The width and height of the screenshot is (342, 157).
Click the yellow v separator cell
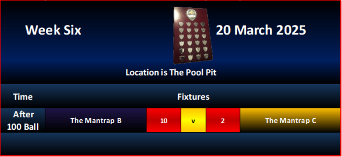[x=193, y=120]
